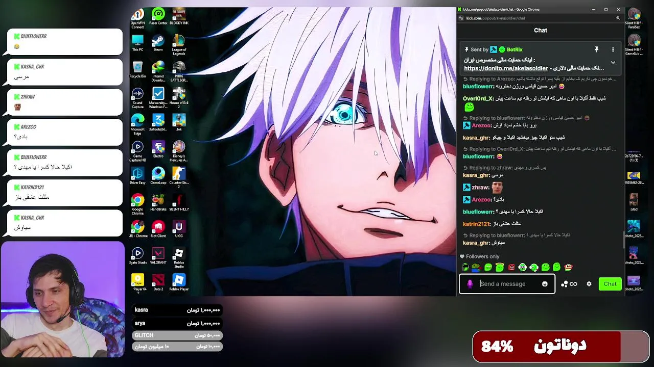Open the Silent Hill f GameSub desktop icon
The height and width of the screenshot is (367, 654).
point(634,44)
